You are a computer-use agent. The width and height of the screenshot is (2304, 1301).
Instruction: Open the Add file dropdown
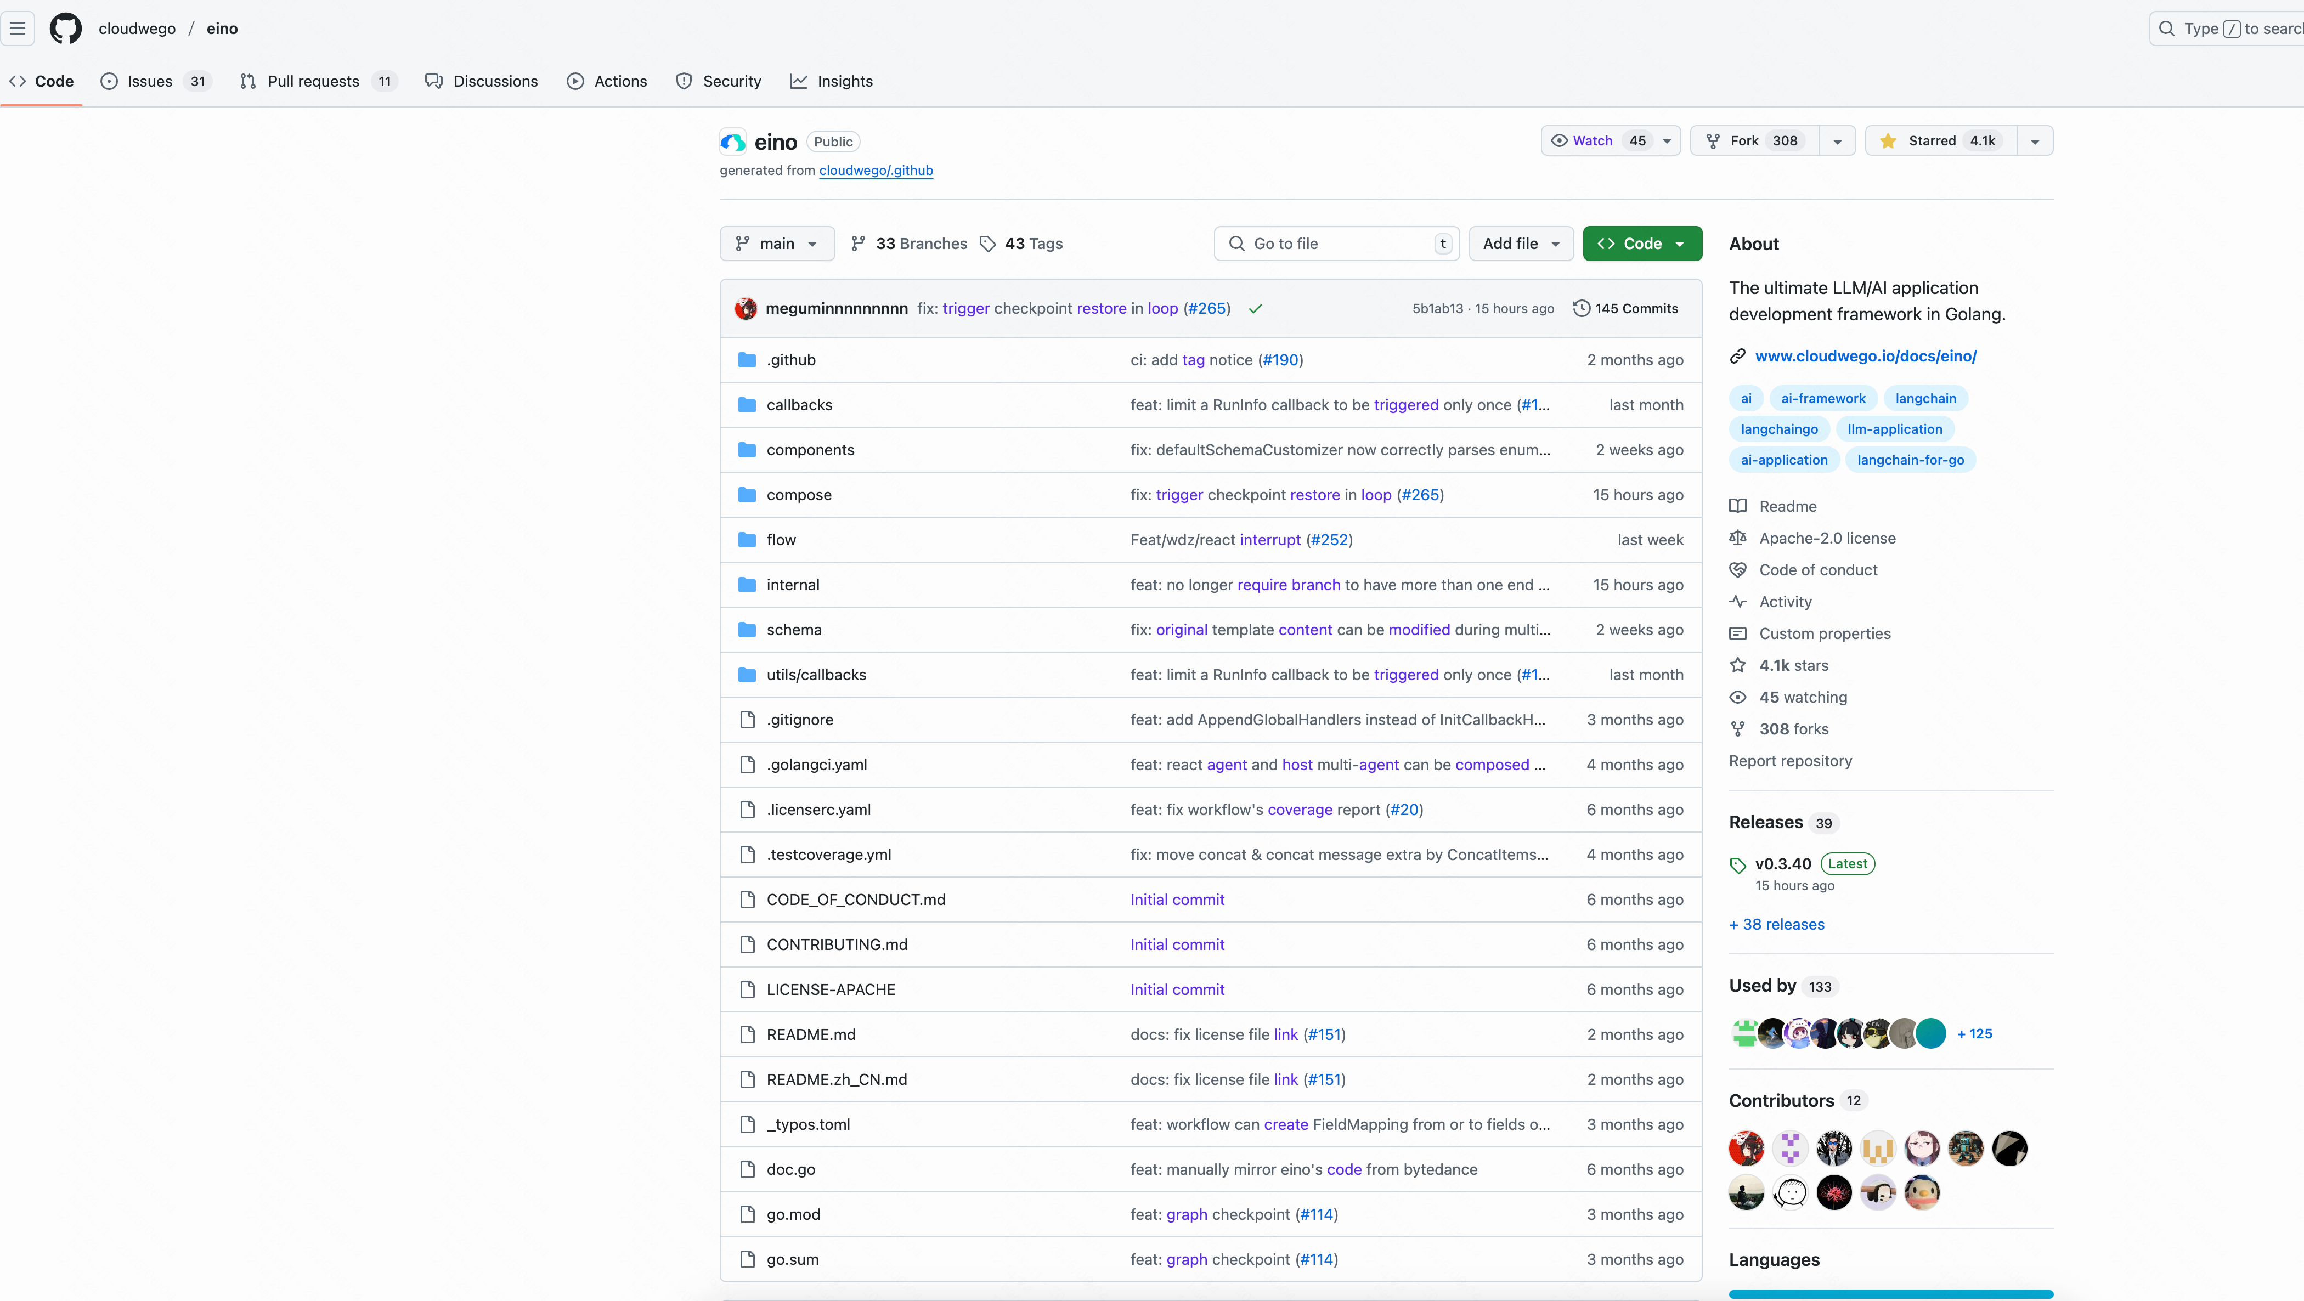(1521, 244)
